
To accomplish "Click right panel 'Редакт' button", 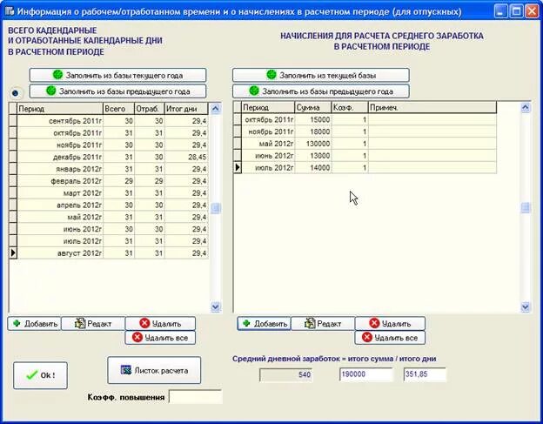I will pos(323,324).
